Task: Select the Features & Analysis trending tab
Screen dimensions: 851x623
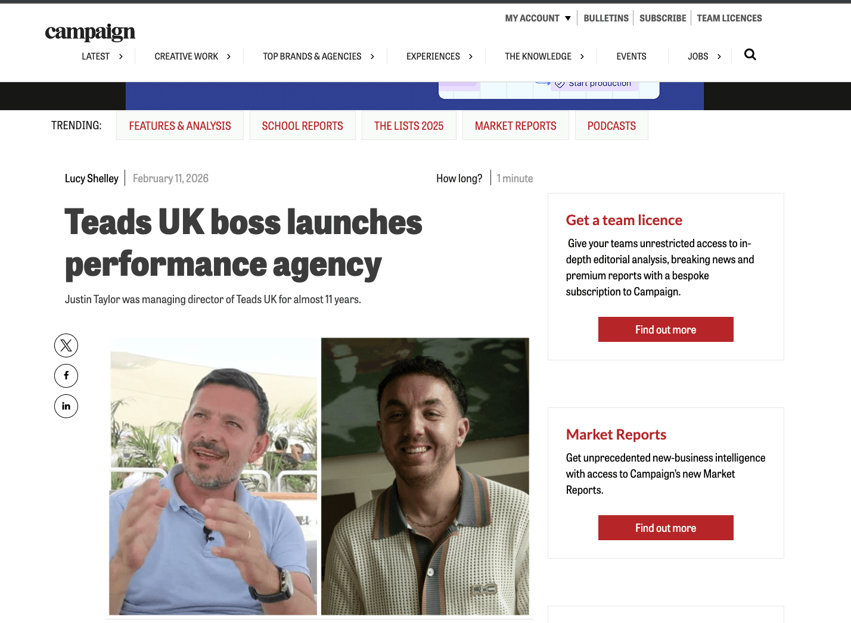Action: [180, 126]
